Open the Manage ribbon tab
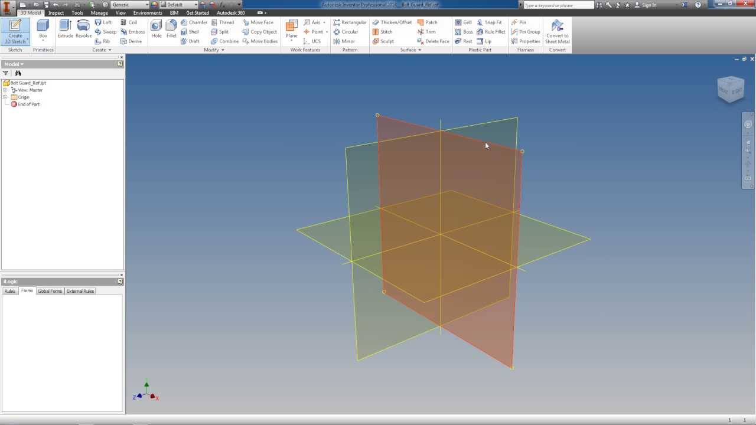 [x=99, y=13]
